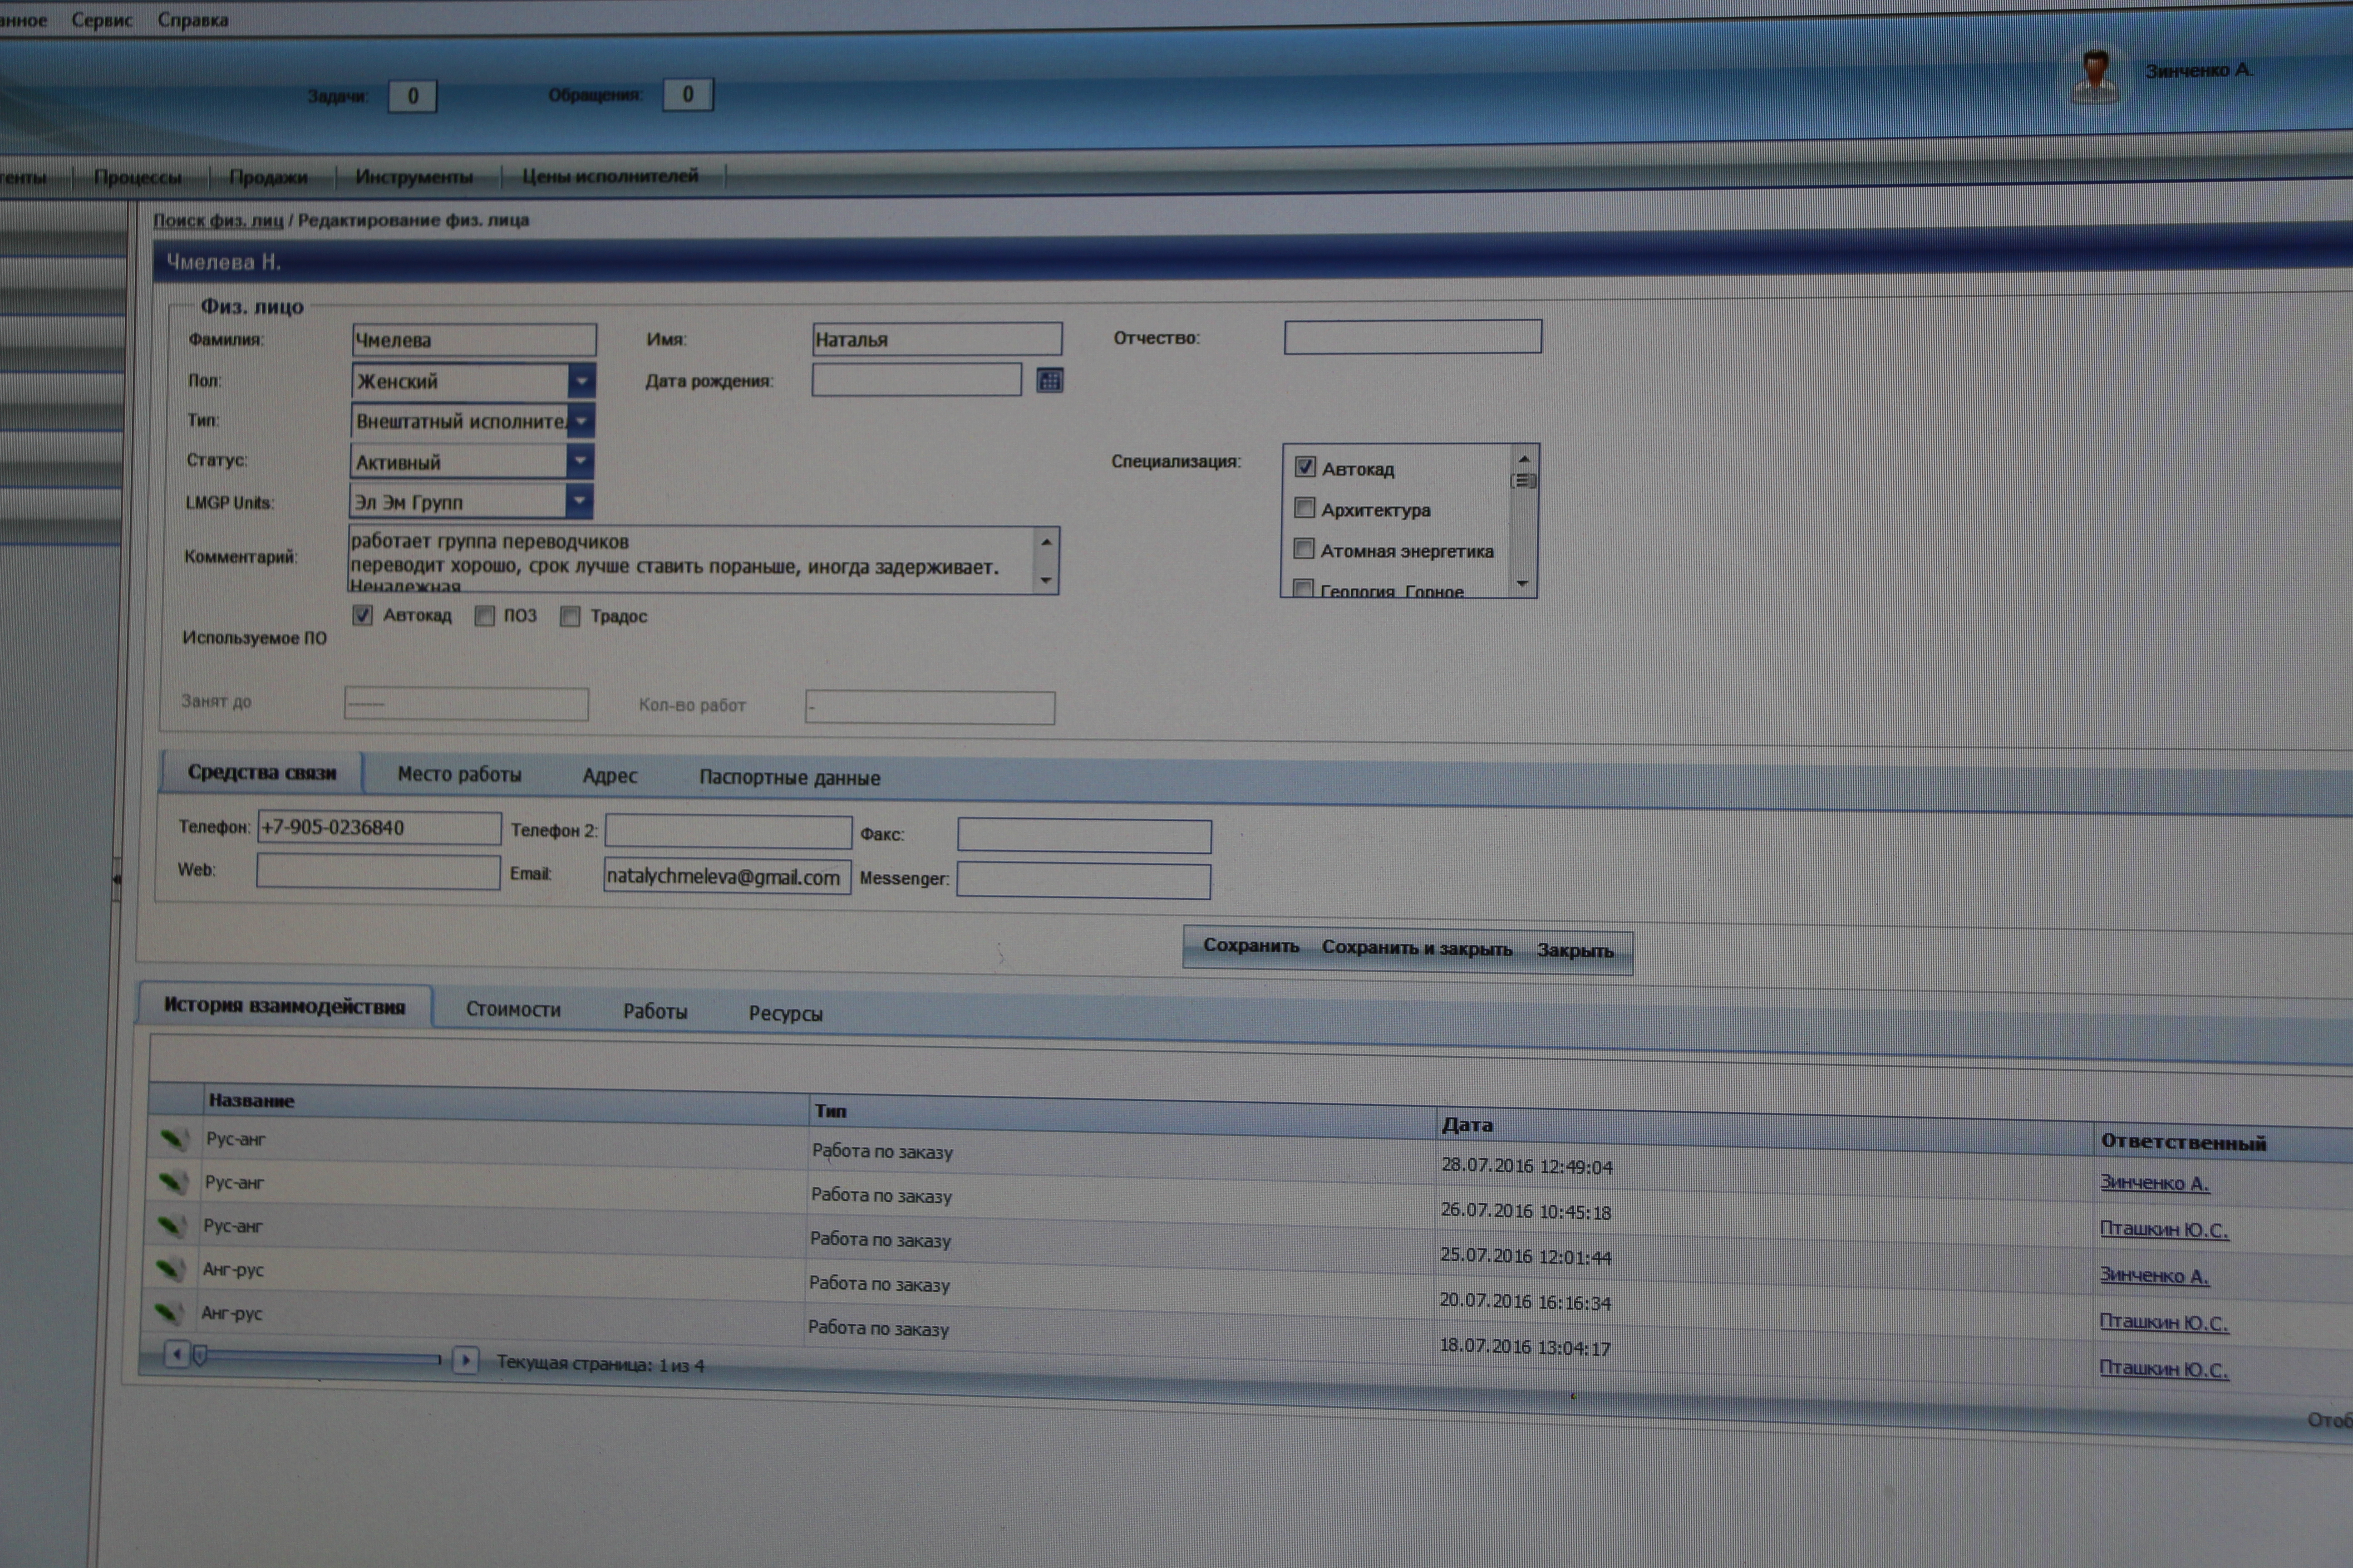Click the page slider handle
Image resolution: width=2353 pixels, height=1568 pixels.
point(200,1356)
